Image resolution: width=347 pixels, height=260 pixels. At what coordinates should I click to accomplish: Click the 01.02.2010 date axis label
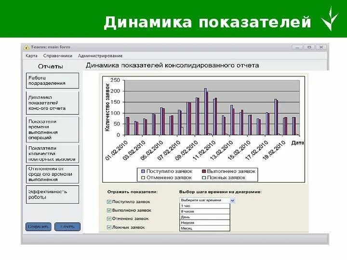pyautogui.click(x=117, y=150)
